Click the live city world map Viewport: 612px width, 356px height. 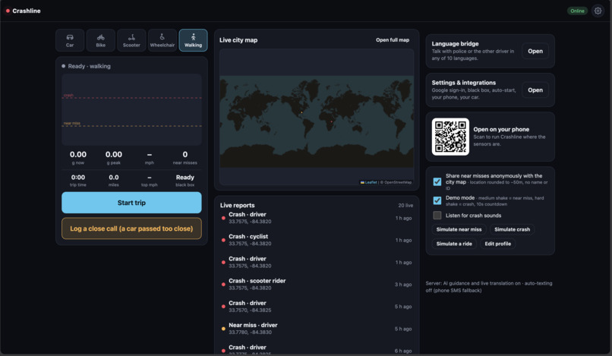317,117
